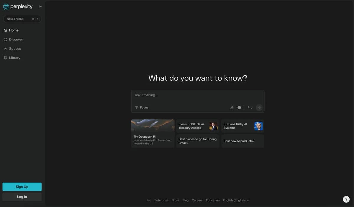Click the Sign Up button
The width and height of the screenshot is (354, 207).
click(22, 187)
